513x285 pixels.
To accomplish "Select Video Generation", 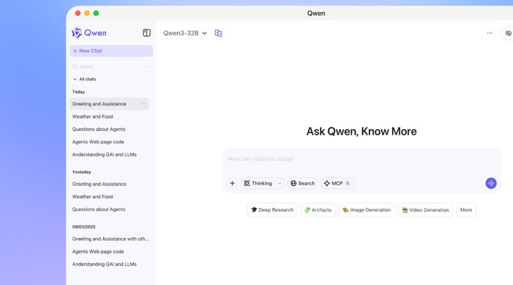I will point(425,210).
